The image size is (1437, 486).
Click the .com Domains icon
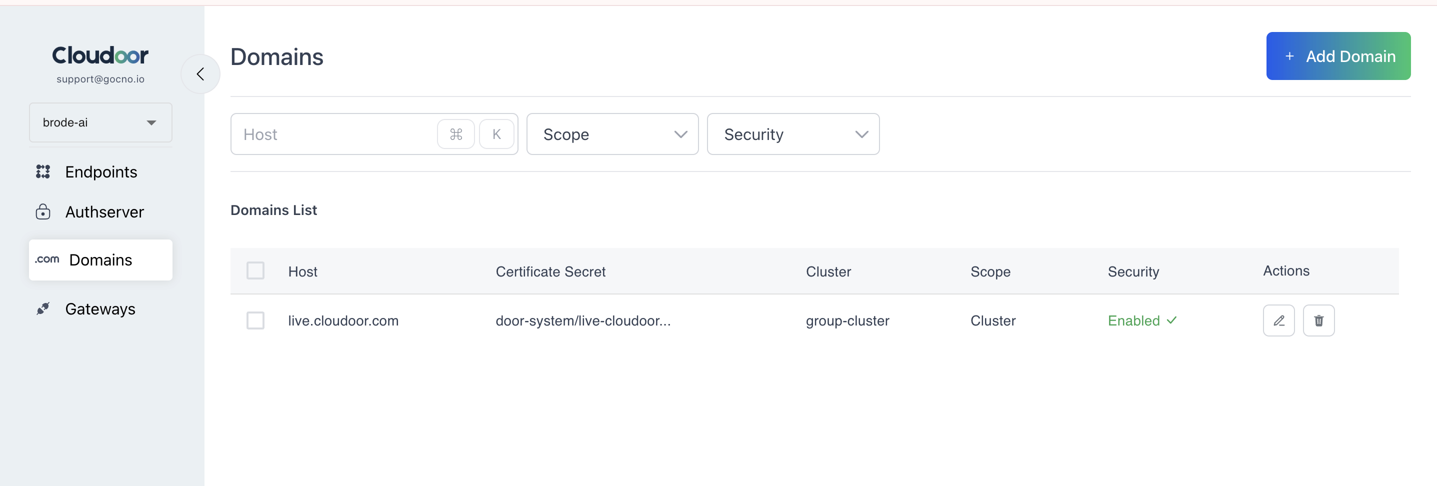point(47,259)
